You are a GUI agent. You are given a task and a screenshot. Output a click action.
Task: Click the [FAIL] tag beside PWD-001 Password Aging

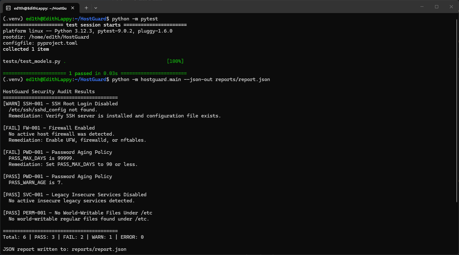pos(11,152)
